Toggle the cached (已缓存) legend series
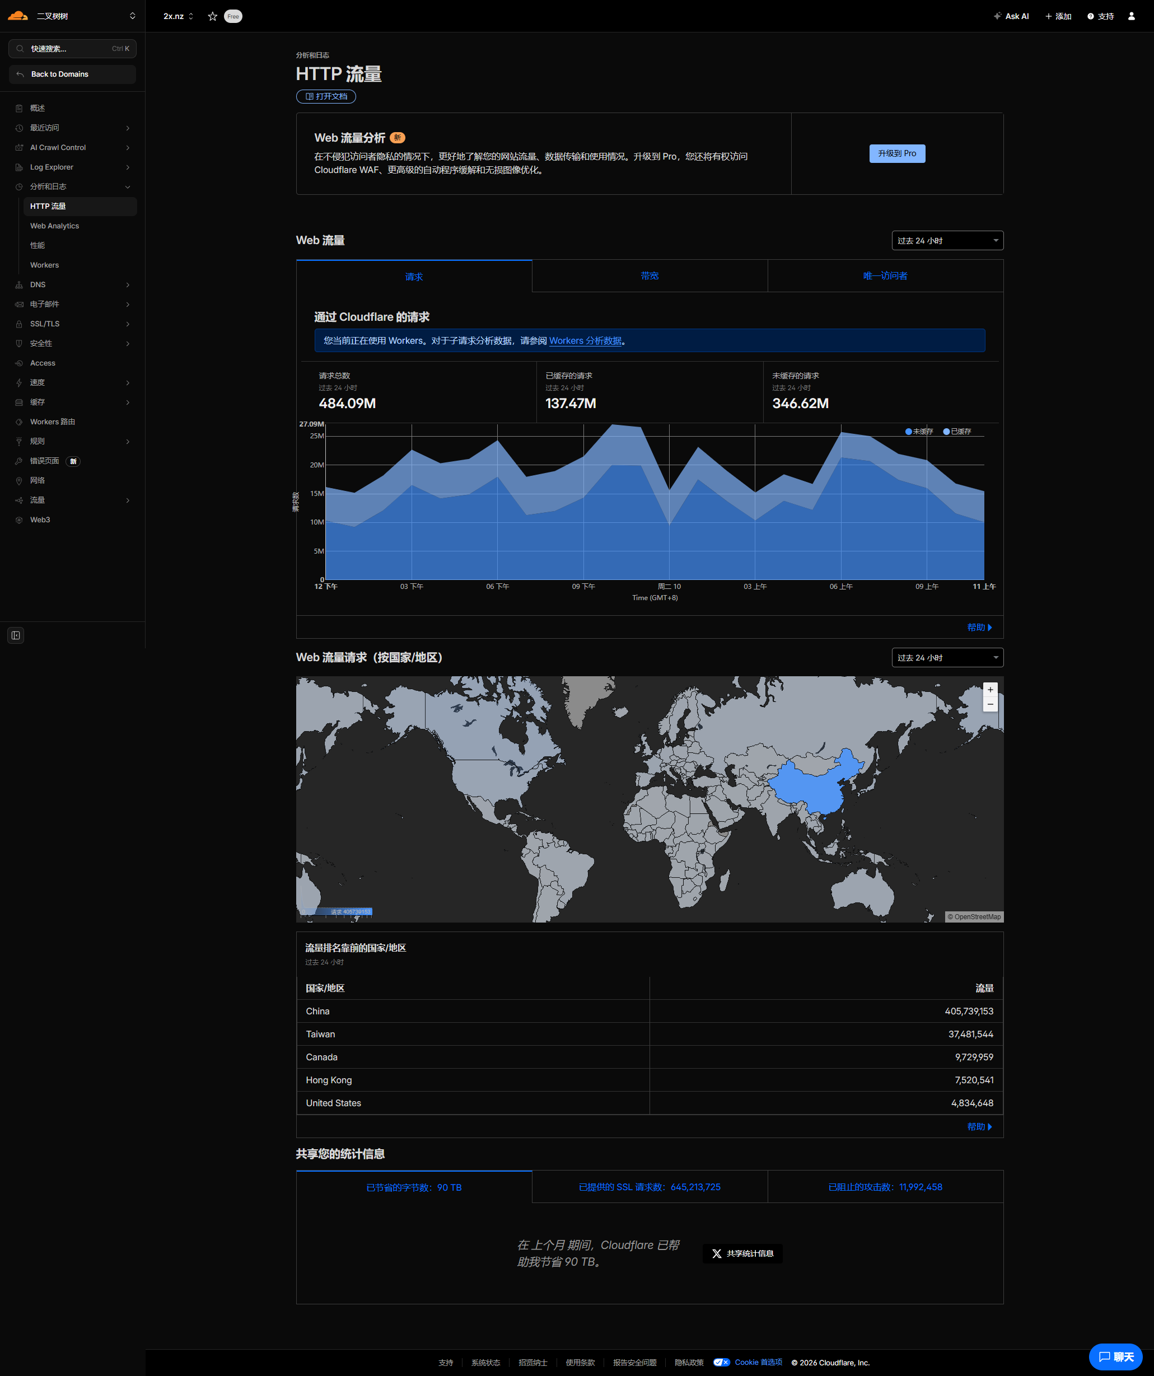Screen dimensions: 1154x1376 pos(957,431)
